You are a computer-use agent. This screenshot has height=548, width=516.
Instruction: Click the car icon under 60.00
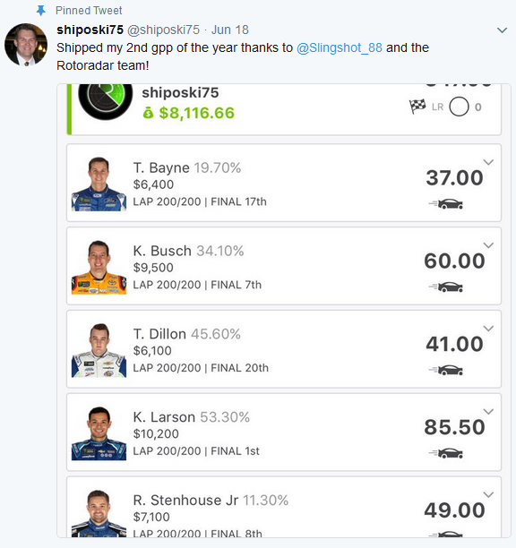click(x=446, y=287)
